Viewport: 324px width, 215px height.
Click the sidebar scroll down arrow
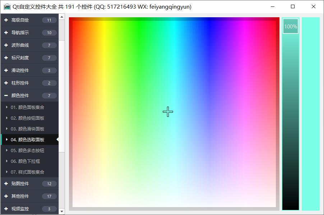coord(62,211)
